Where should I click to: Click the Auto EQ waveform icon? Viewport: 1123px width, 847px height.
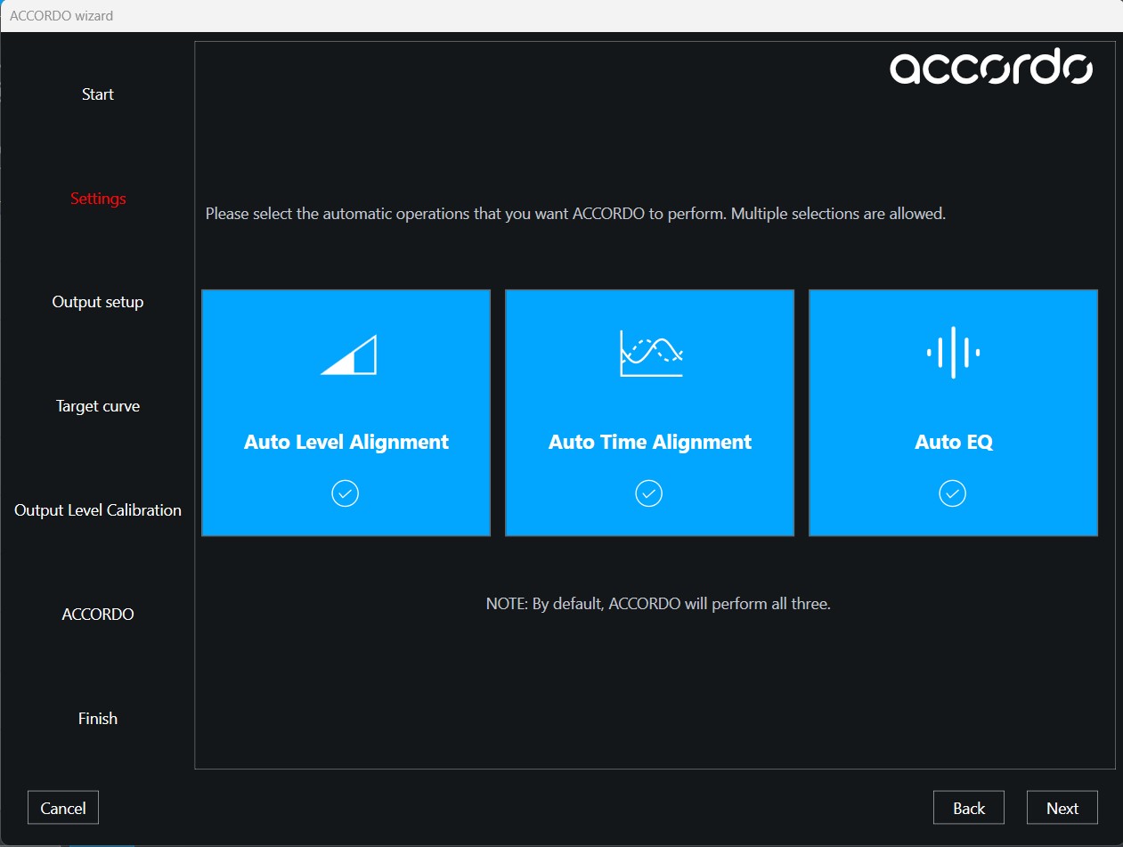click(x=953, y=353)
